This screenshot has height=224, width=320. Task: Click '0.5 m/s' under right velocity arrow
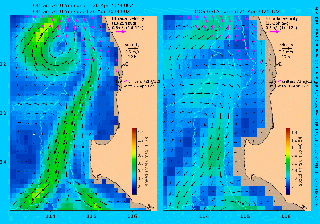pyautogui.click(x=286, y=52)
